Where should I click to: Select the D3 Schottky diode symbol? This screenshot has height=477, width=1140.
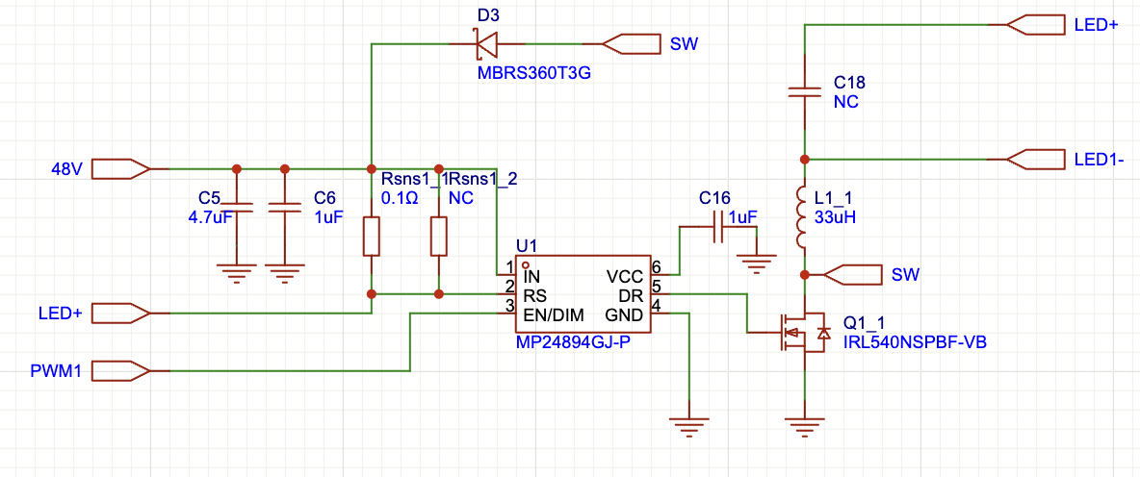point(484,43)
